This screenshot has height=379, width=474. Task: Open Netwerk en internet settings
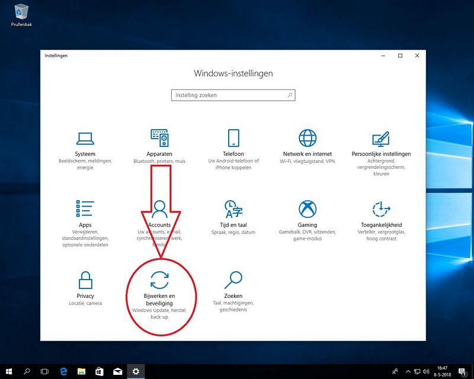(308, 147)
